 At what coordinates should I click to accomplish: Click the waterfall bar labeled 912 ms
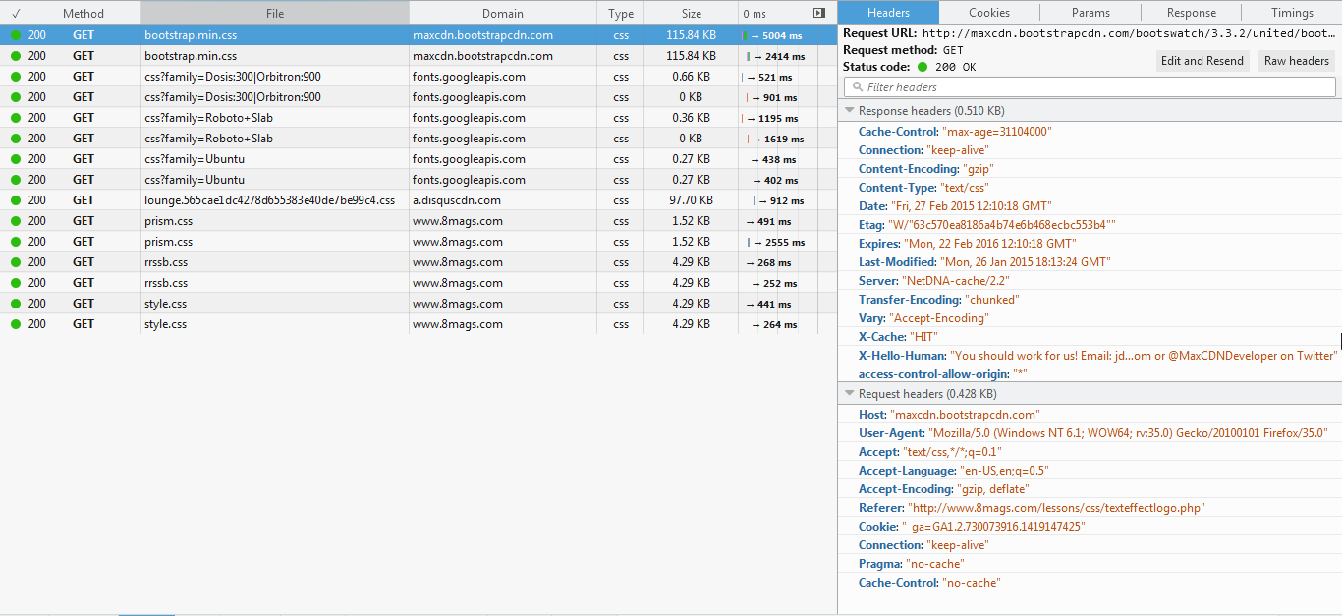click(x=755, y=200)
